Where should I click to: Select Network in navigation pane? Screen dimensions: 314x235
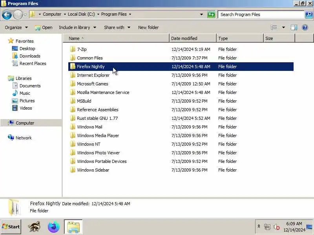point(24,138)
